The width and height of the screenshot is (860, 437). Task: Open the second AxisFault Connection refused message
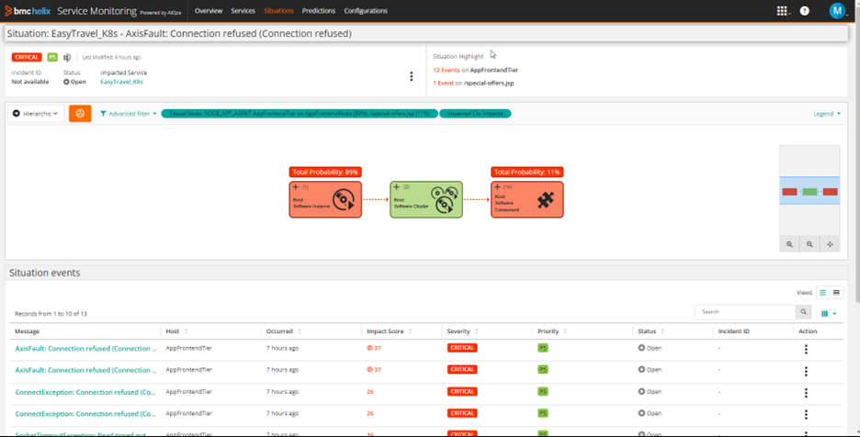85,370
